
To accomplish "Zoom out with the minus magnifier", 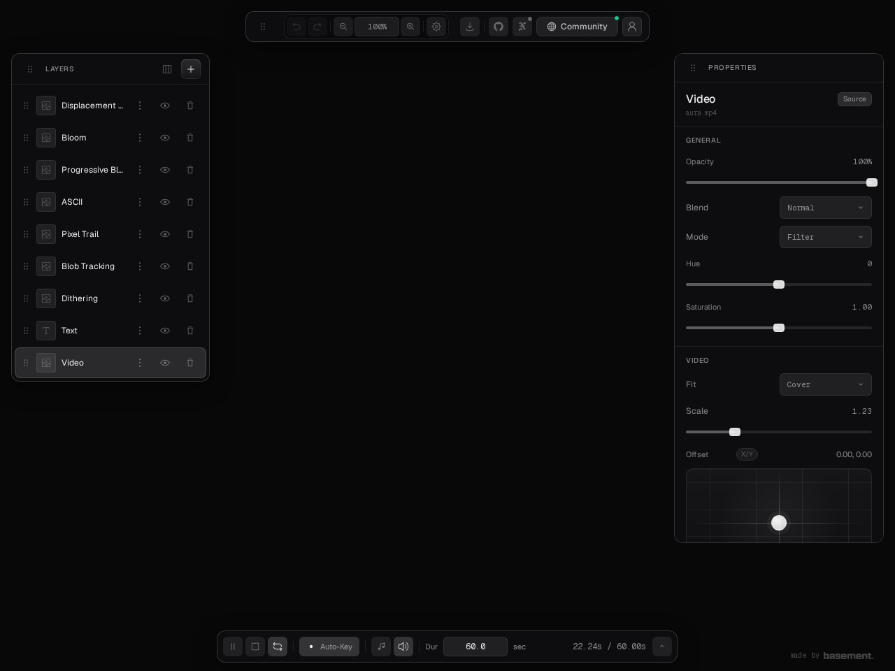I will [x=343, y=27].
